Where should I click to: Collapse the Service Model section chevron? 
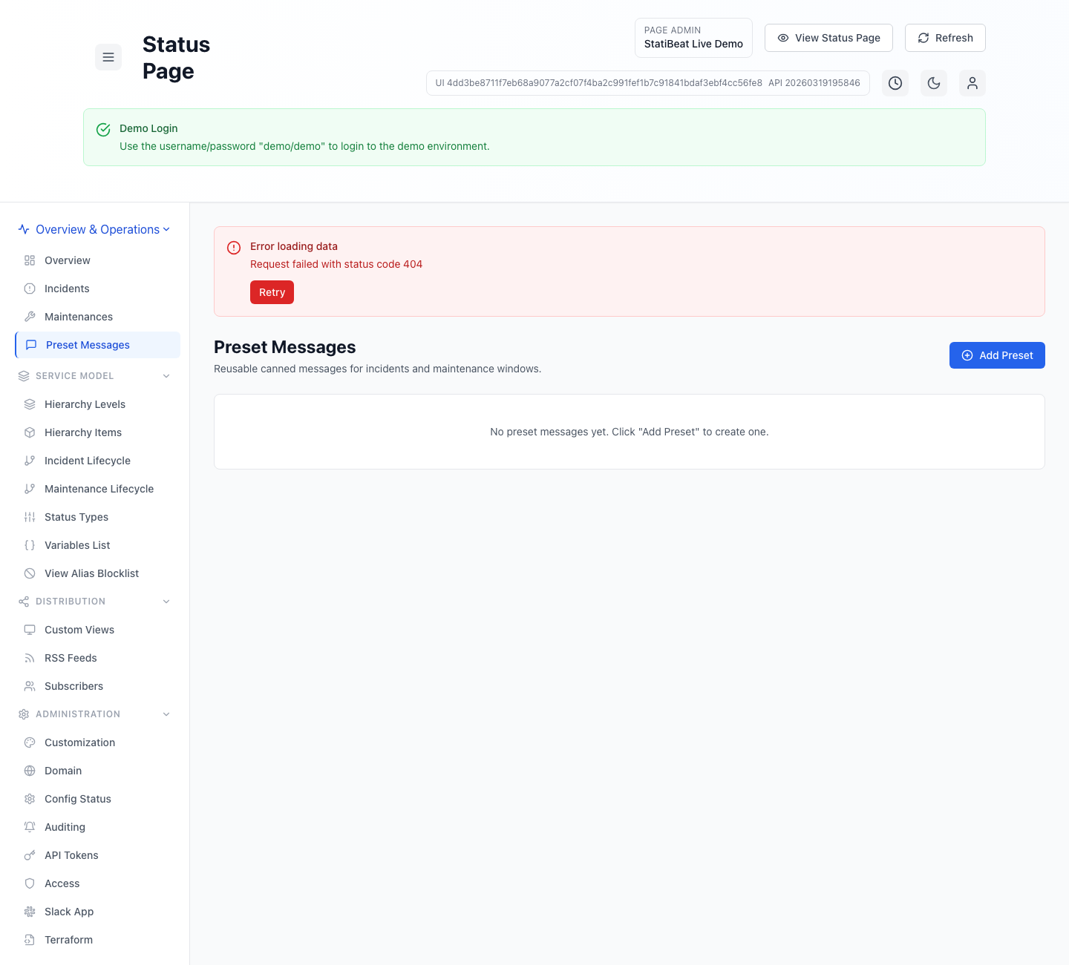(166, 376)
